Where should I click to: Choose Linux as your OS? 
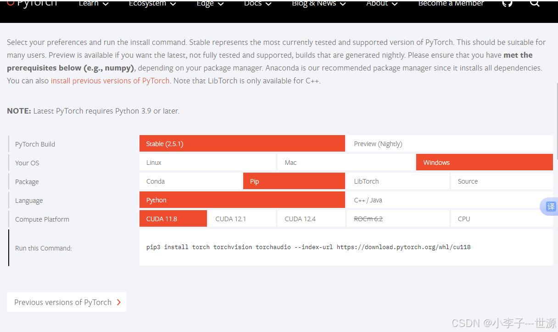tap(207, 162)
